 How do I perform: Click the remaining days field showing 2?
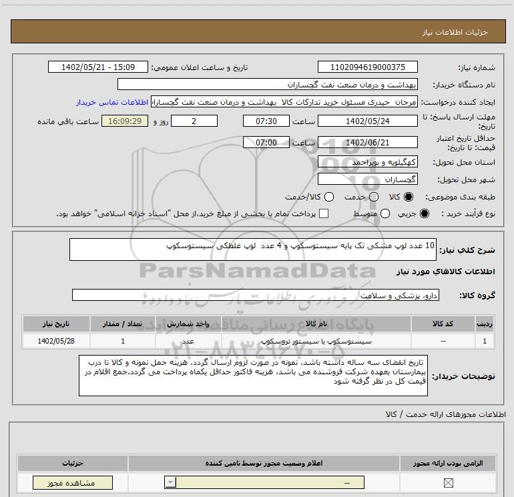194,121
